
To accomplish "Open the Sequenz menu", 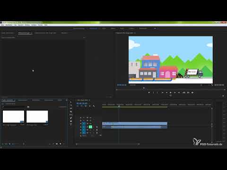I will pyautogui.click(x=21, y=25).
